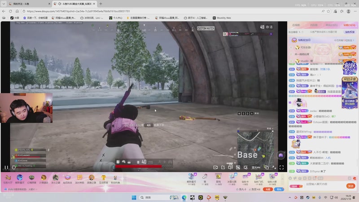Toggle fullscreen on the video player

point(282,167)
